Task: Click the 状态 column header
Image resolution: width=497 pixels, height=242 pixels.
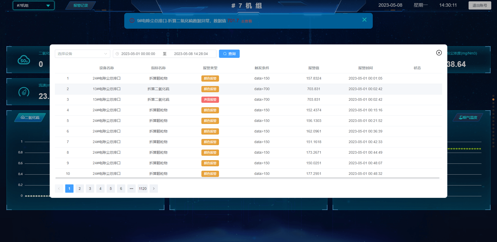Action: 417,68
